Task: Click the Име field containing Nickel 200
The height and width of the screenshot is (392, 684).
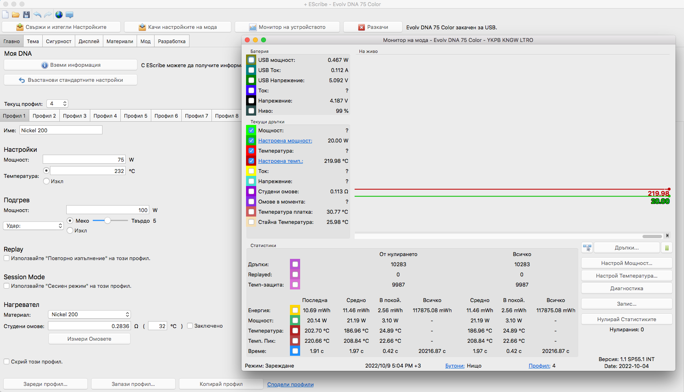Action: pyautogui.click(x=61, y=130)
